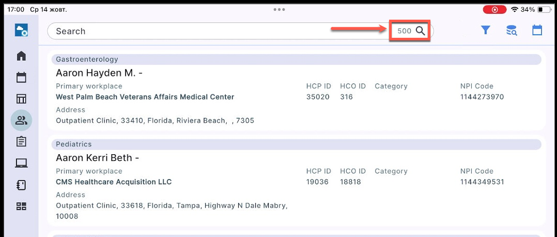Click the Riviera Beach address line

[155, 121]
